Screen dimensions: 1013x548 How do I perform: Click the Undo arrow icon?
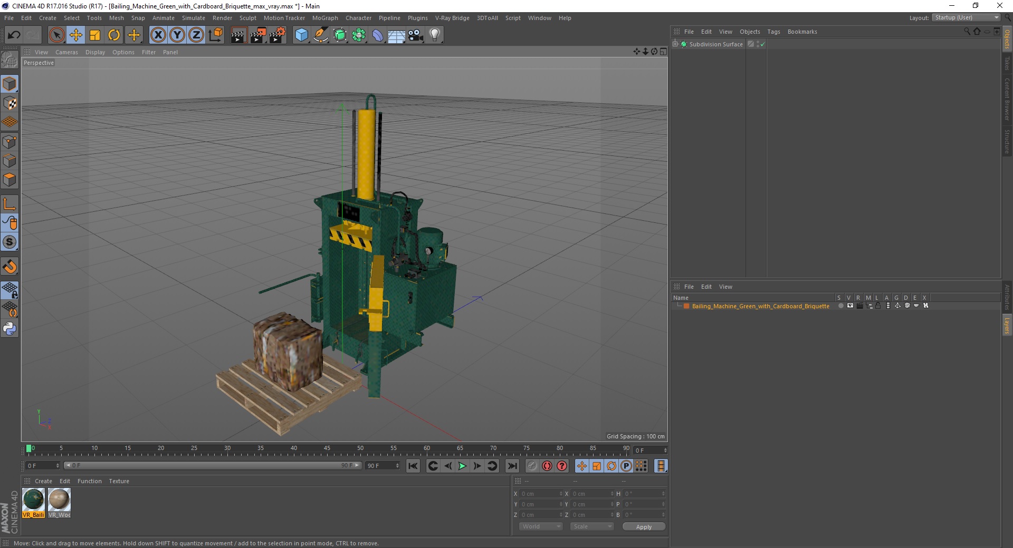coord(14,35)
